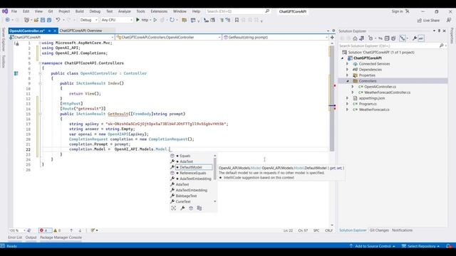Navigate to previous issue up arrow

coord(71,230)
